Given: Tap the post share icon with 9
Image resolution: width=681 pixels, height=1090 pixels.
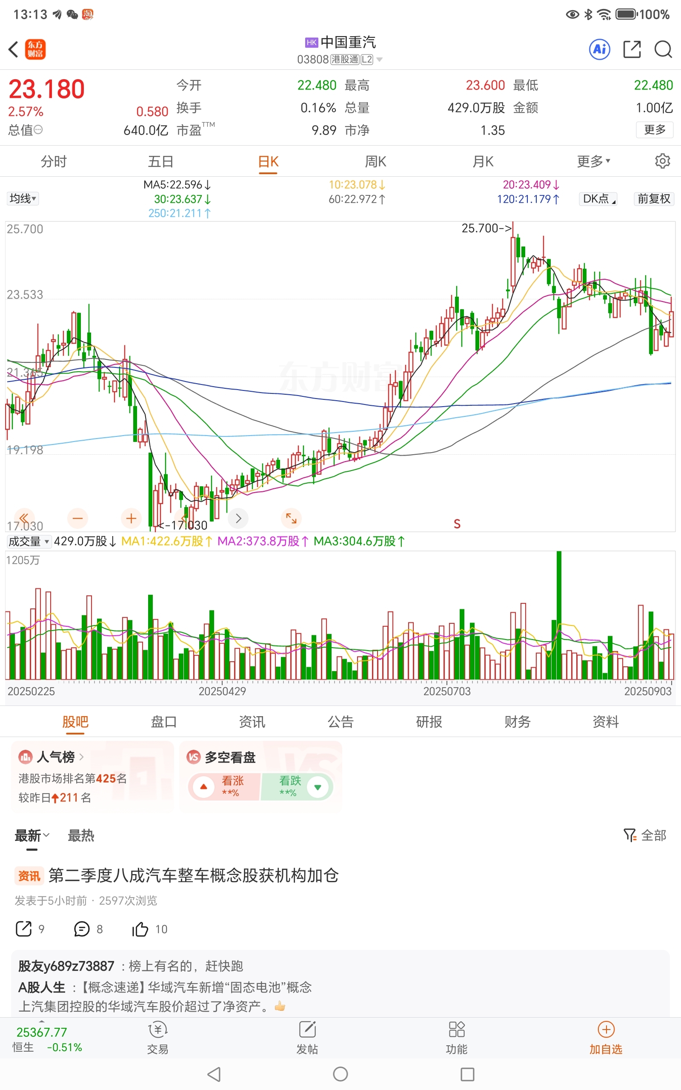Looking at the screenshot, I should pyautogui.click(x=24, y=929).
